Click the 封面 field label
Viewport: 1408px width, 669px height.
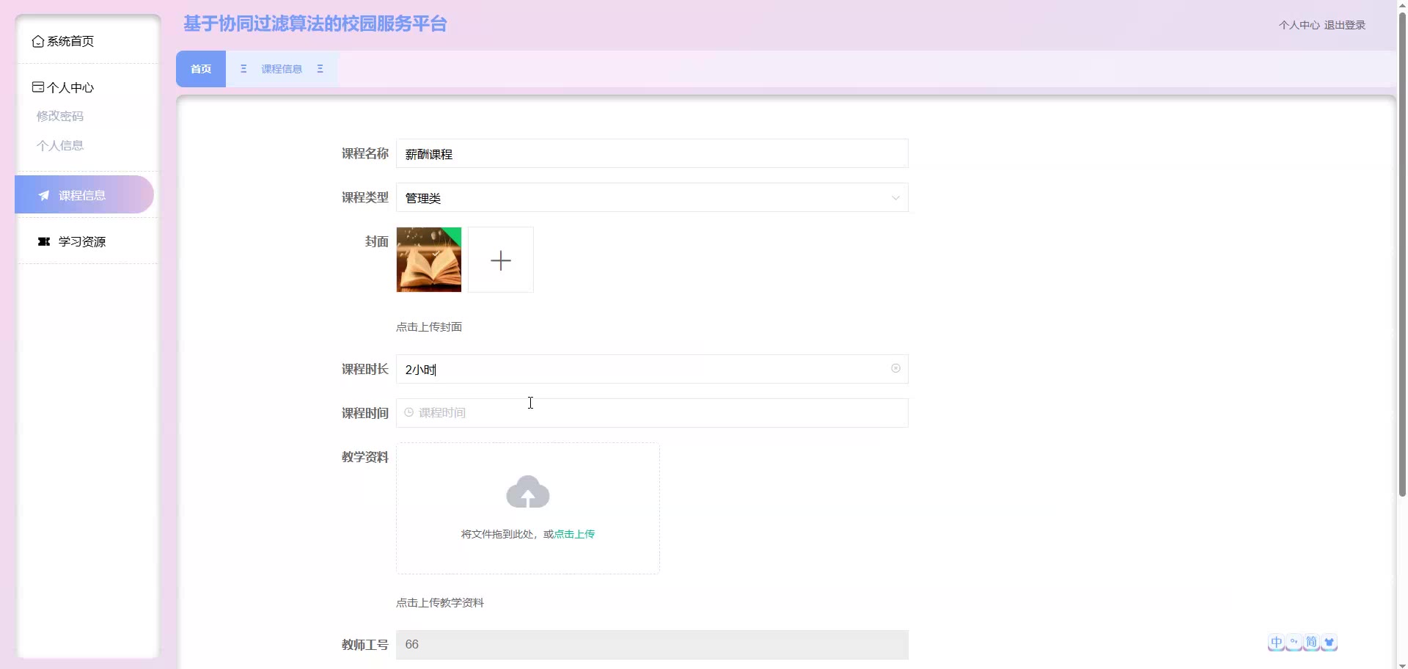click(377, 241)
